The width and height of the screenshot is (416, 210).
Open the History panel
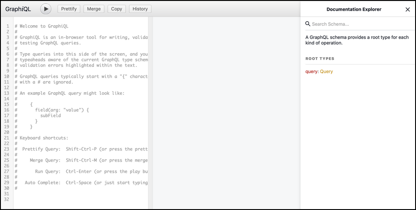point(140,9)
